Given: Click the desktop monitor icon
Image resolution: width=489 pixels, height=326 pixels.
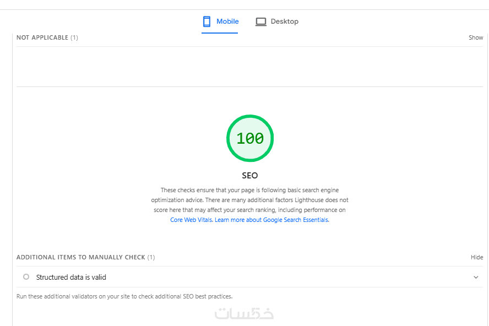Looking at the screenshot, I should (260, 21).
